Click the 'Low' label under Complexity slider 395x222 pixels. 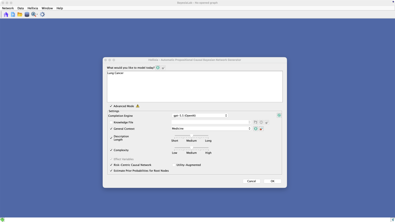pyautogui.click(x=174, y=153)
